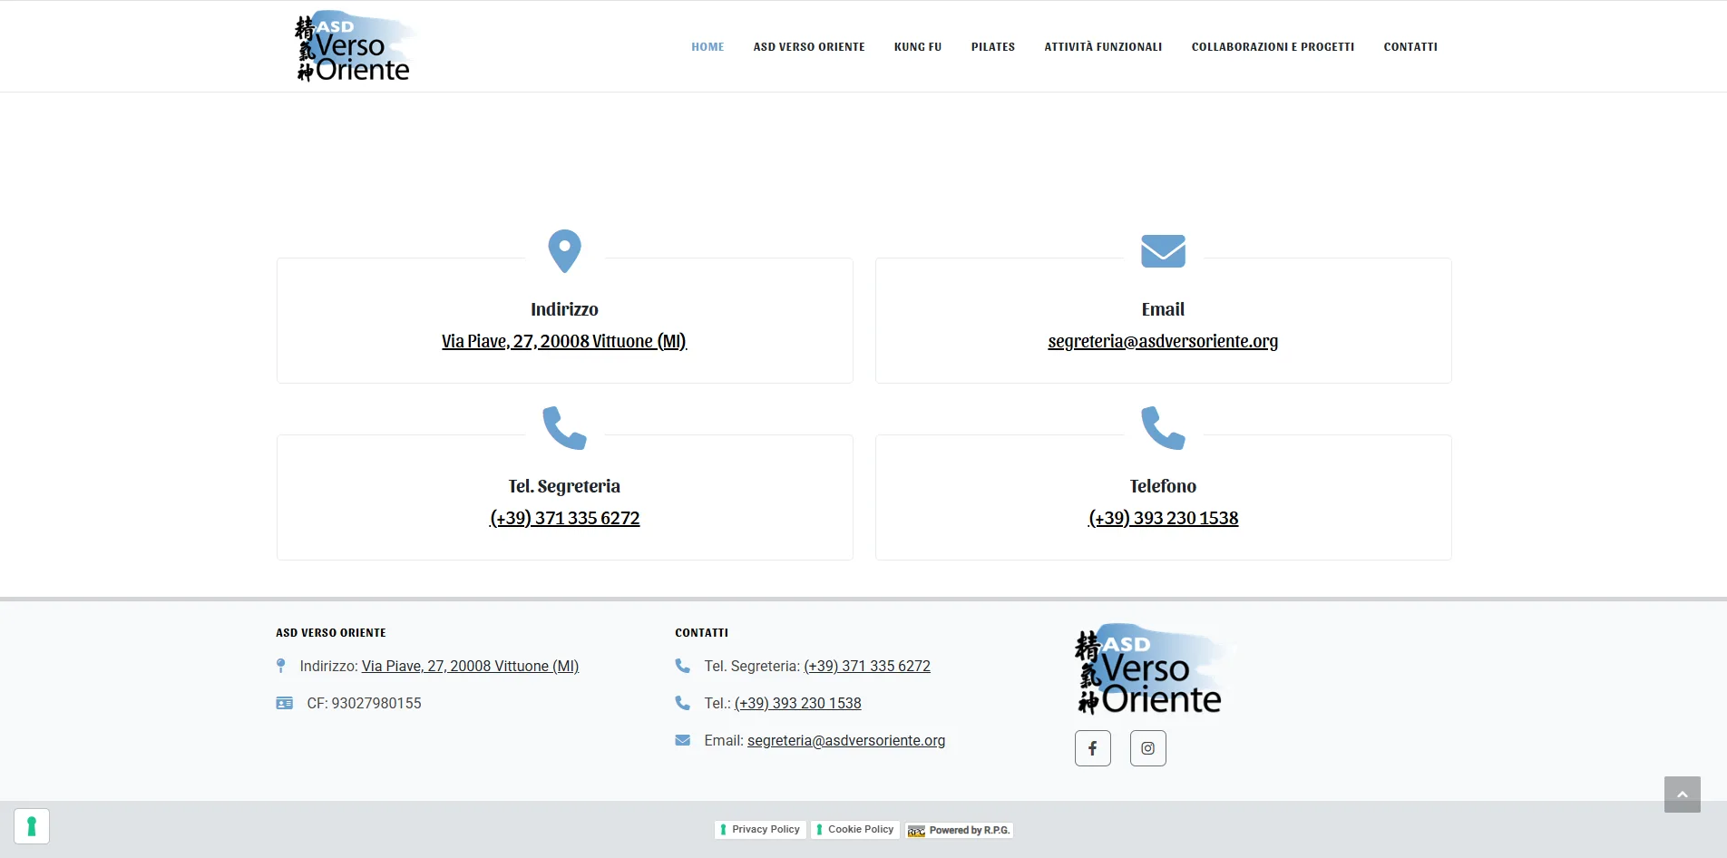Viewport: 1727px width, 858px height.
Task: Call (+39) 393 230 1538 in Telefono card
Action: [x=1163, y=518]
